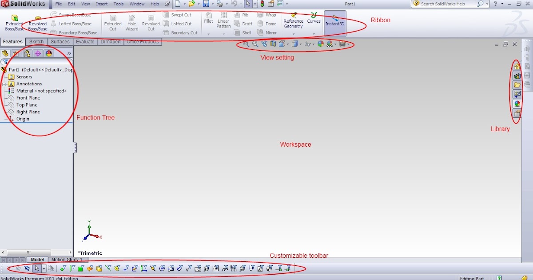This screenshot has width=533, height=280.
Task: Open the Hole Wizard tool
Action: (x=131, y=21)
